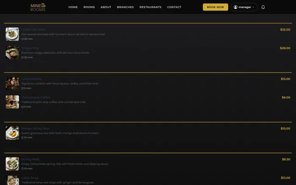Open the Wagyu Pho dish image
Image resolution: width=296 pixels, height=185 pixels.
tap(12, 53)
